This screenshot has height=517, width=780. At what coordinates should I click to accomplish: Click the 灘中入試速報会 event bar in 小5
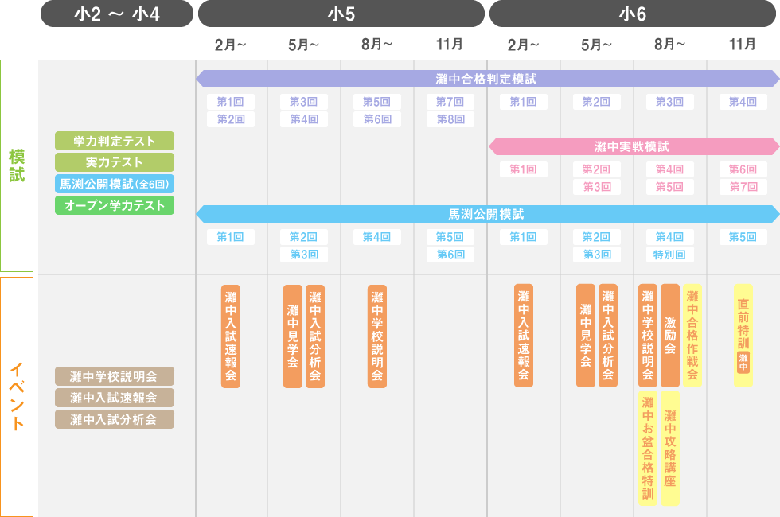[231, 338]
